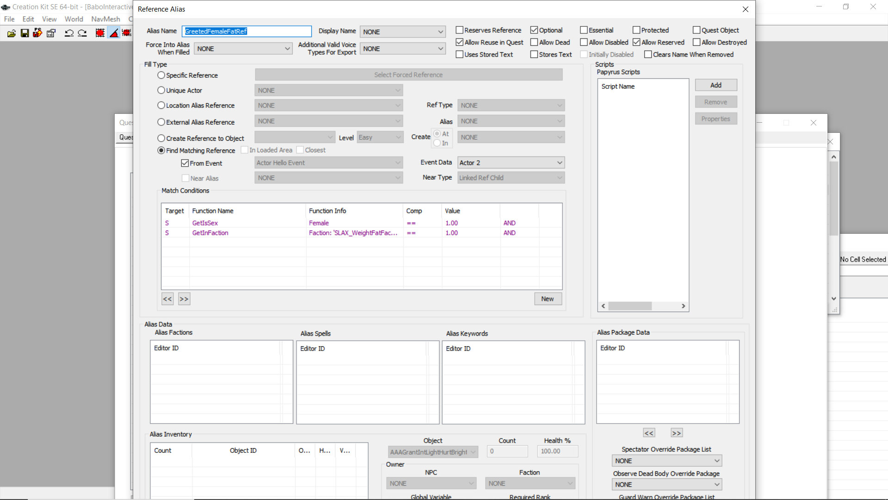The height and width of the screenshot is (500, 888).
Task: Click the Scripts list horizontal scrollbar thumb
Action: coord(630,306)
